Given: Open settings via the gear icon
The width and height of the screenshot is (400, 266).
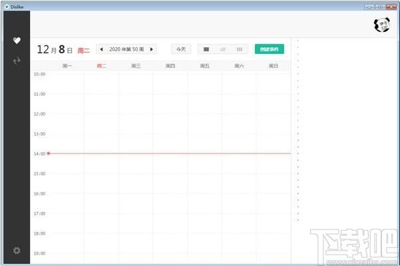Looking at the screenshot, I should (17, 251).
